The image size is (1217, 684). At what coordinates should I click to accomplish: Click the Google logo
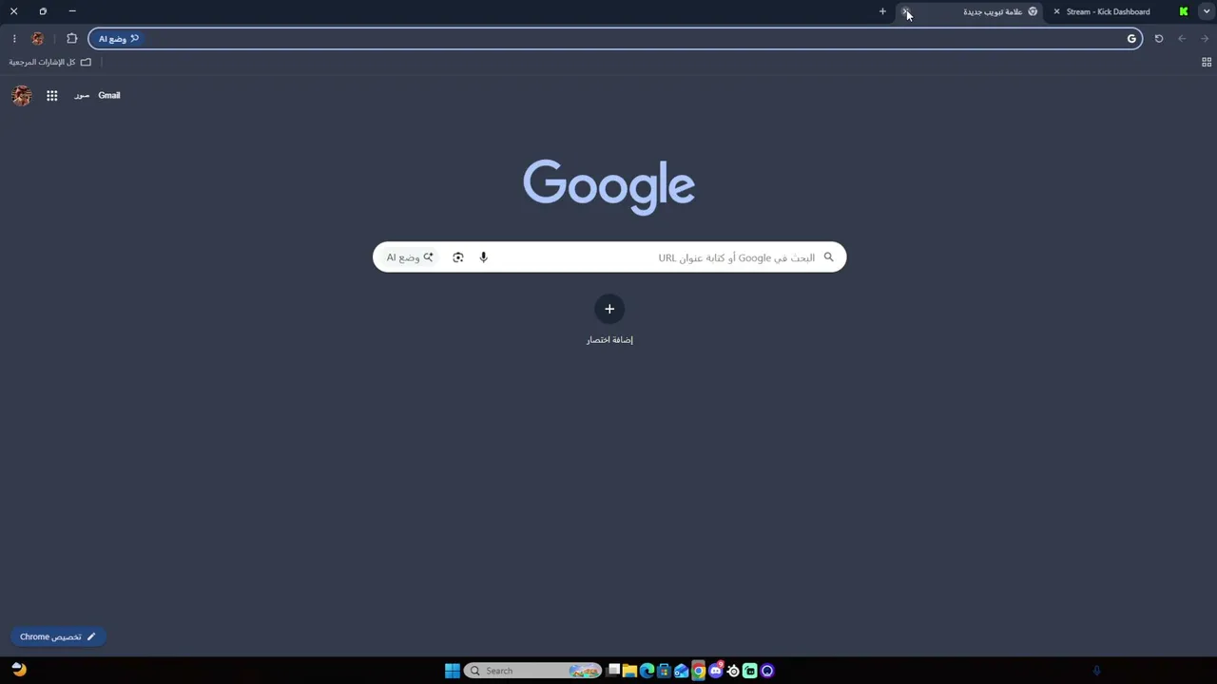[609, 187]
